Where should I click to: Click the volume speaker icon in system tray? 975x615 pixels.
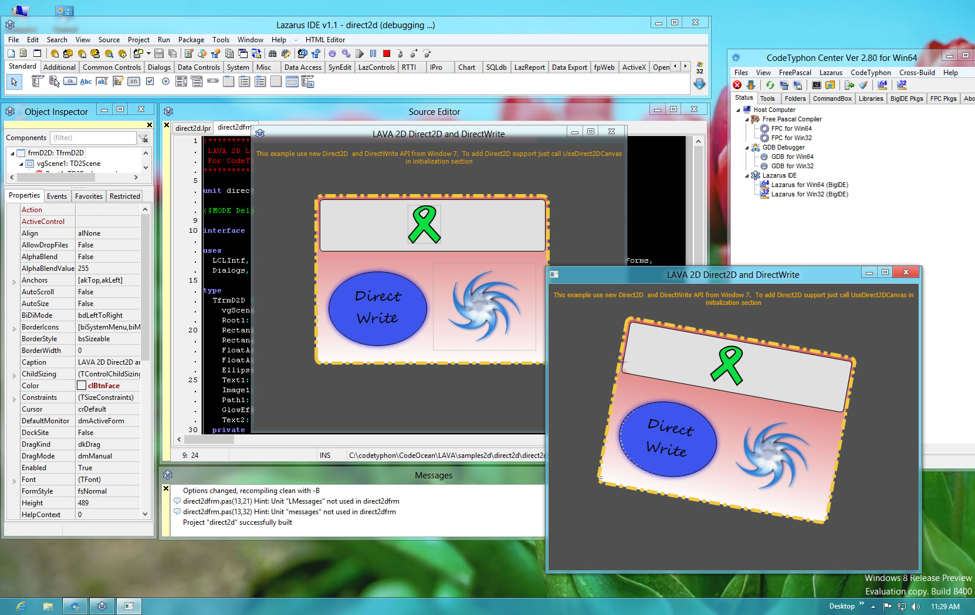[x=916, y=606]
